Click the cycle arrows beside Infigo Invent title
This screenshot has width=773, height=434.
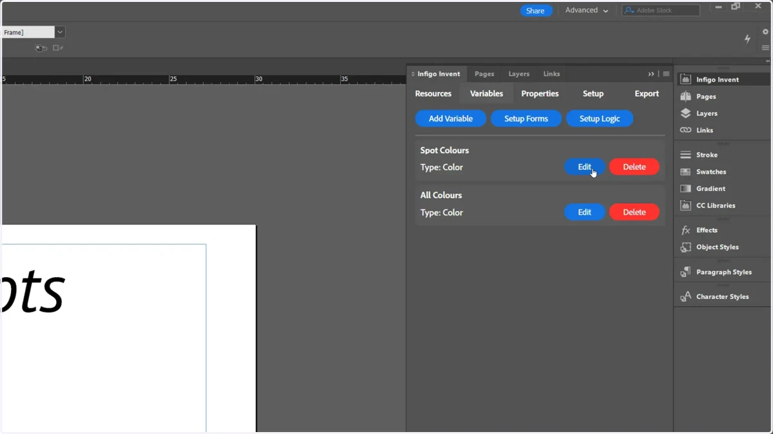click(413, 74)
